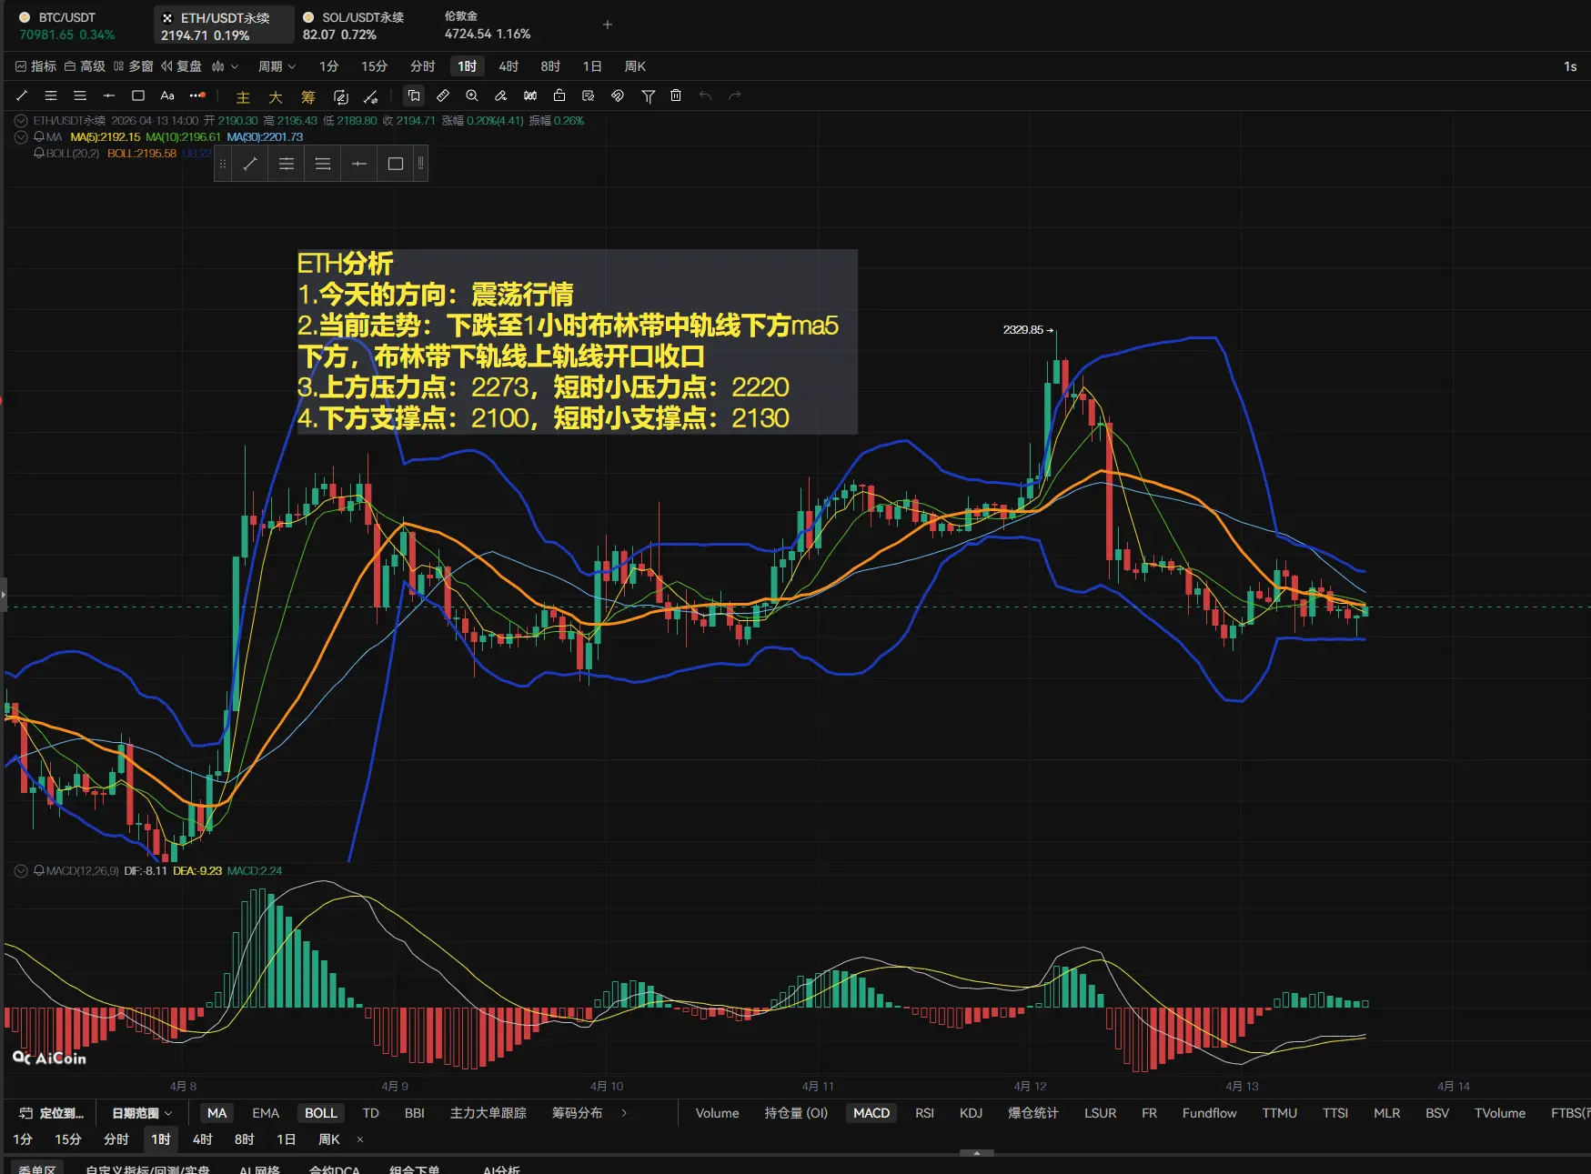Select the rectangle shape tool in the main toolbar
The image size is (1591, 1174).
click(x=138, y=95)
